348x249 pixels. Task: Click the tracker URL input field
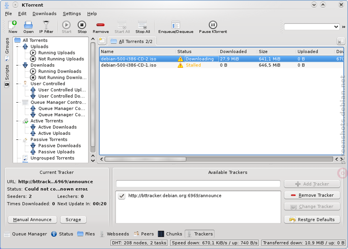click(198, 184)
